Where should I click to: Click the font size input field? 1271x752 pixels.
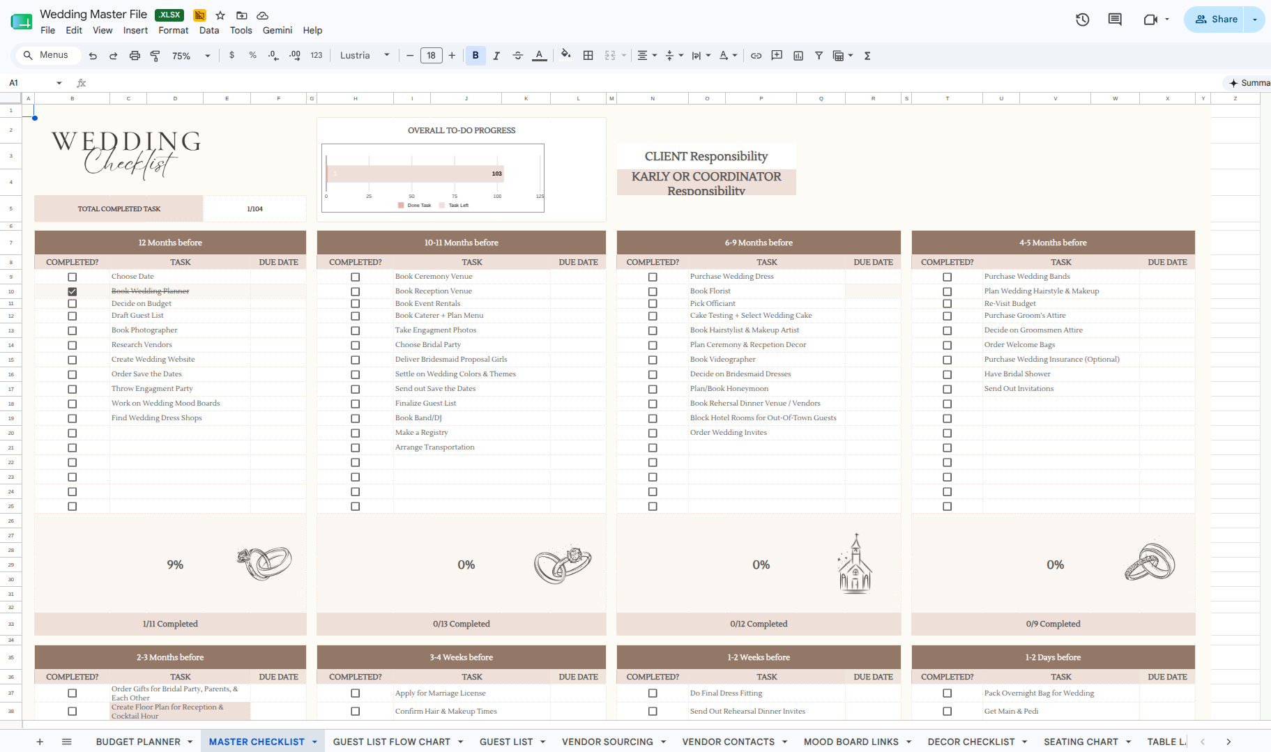[431, 56]
